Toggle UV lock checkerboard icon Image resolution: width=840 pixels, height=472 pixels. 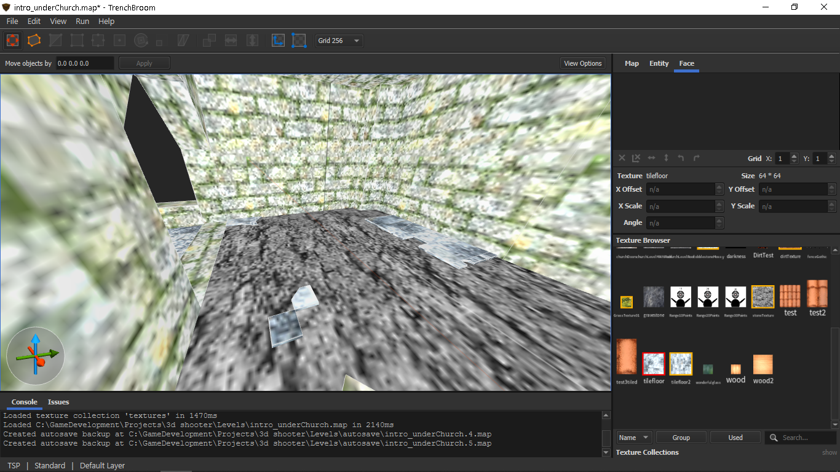click(x=299, y=41)
